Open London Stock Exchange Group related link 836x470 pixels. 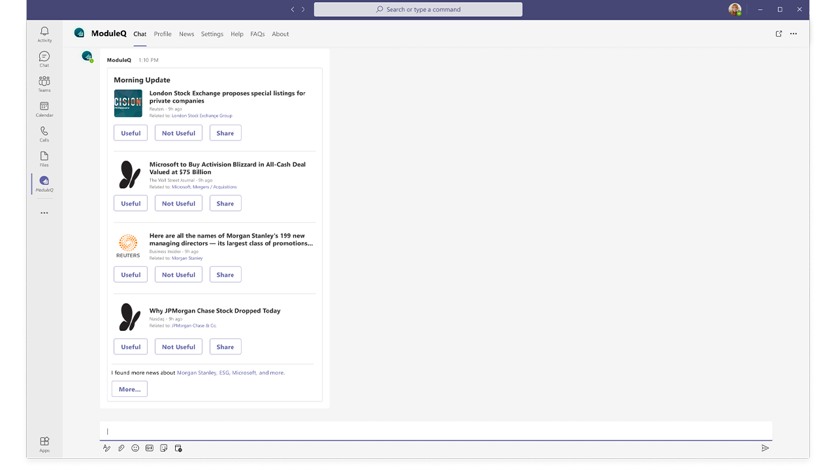pos(202,116)
